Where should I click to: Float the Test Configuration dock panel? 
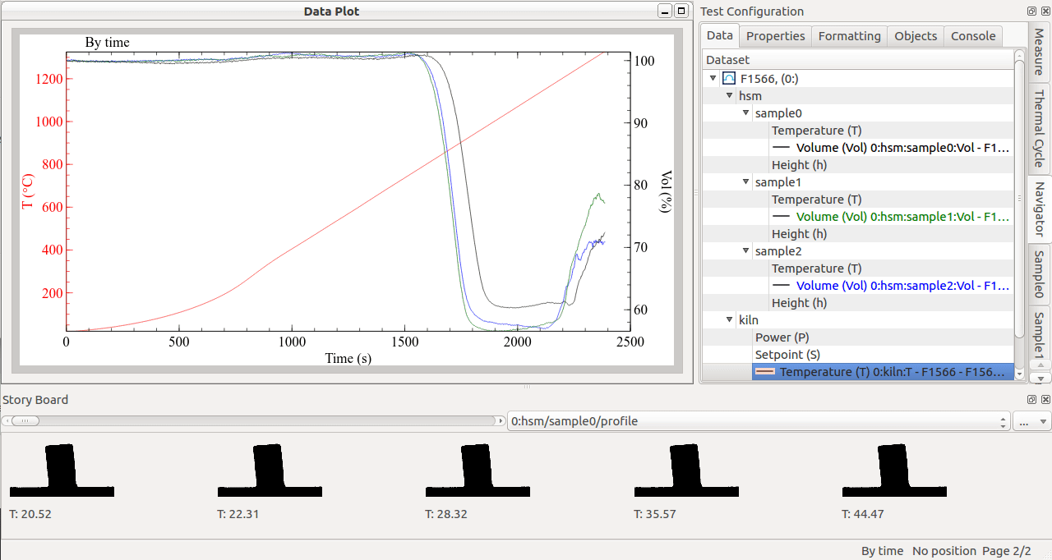[x=1031, y=11]
